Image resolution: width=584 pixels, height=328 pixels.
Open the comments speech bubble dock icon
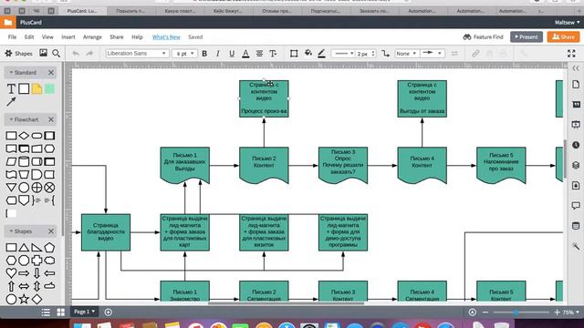click(576, 206)
